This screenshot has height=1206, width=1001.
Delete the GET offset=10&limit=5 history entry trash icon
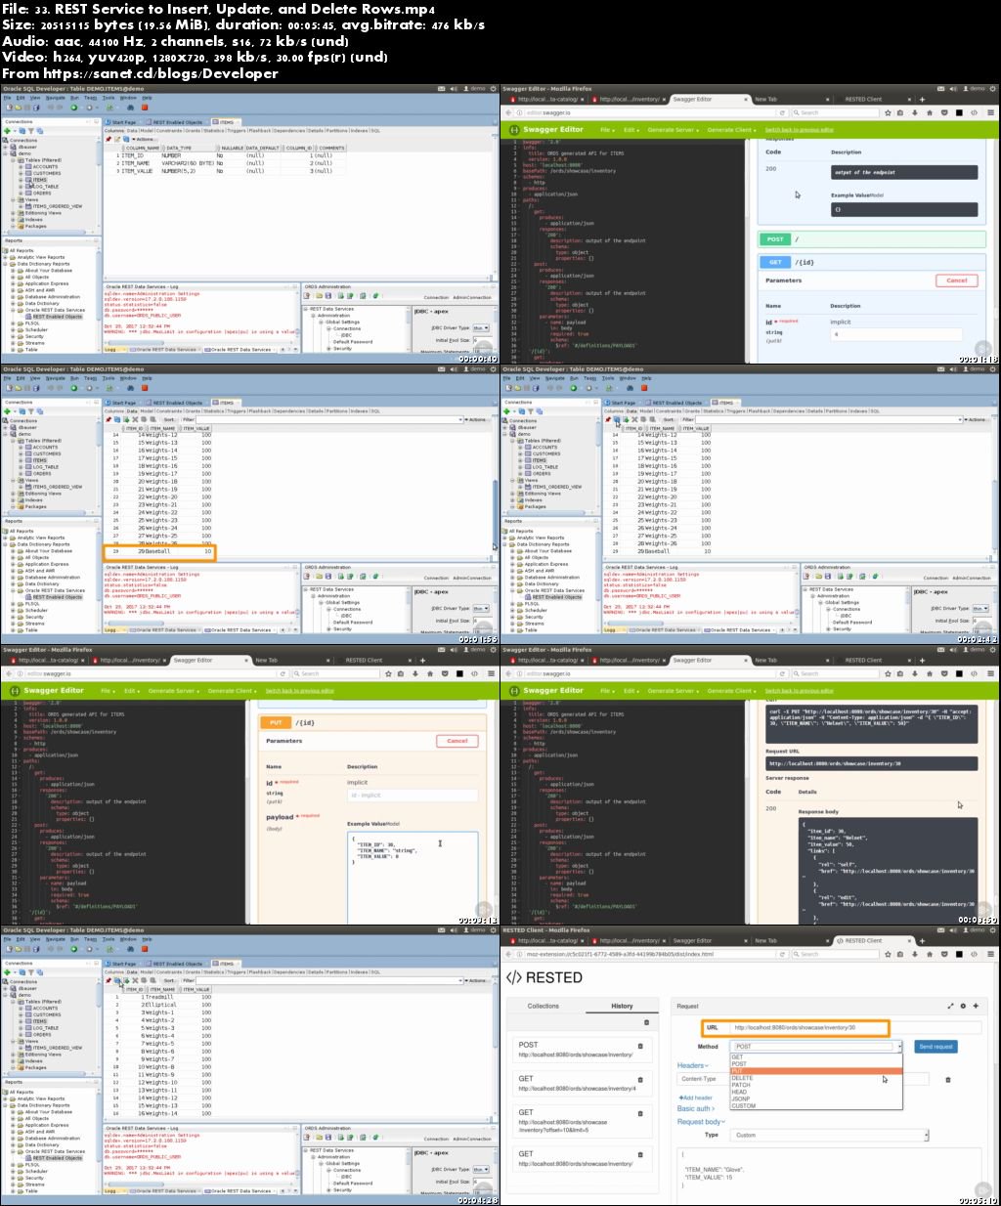click(x=640, y=1112)
